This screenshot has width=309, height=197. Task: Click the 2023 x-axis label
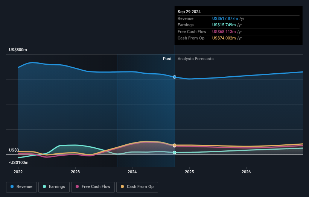(75, 172)
